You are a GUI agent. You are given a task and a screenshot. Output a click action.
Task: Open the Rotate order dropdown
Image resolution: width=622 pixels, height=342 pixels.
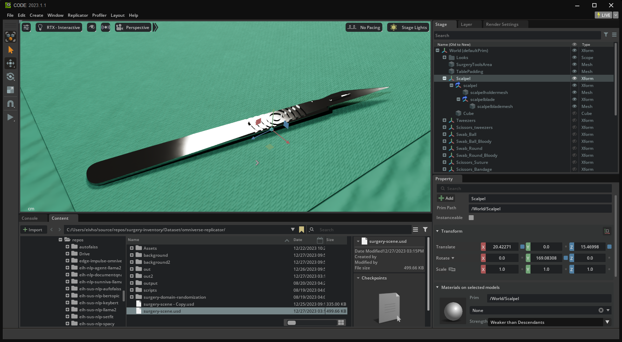coord(453,258)
